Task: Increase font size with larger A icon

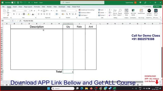Action: tap(32, 11)
